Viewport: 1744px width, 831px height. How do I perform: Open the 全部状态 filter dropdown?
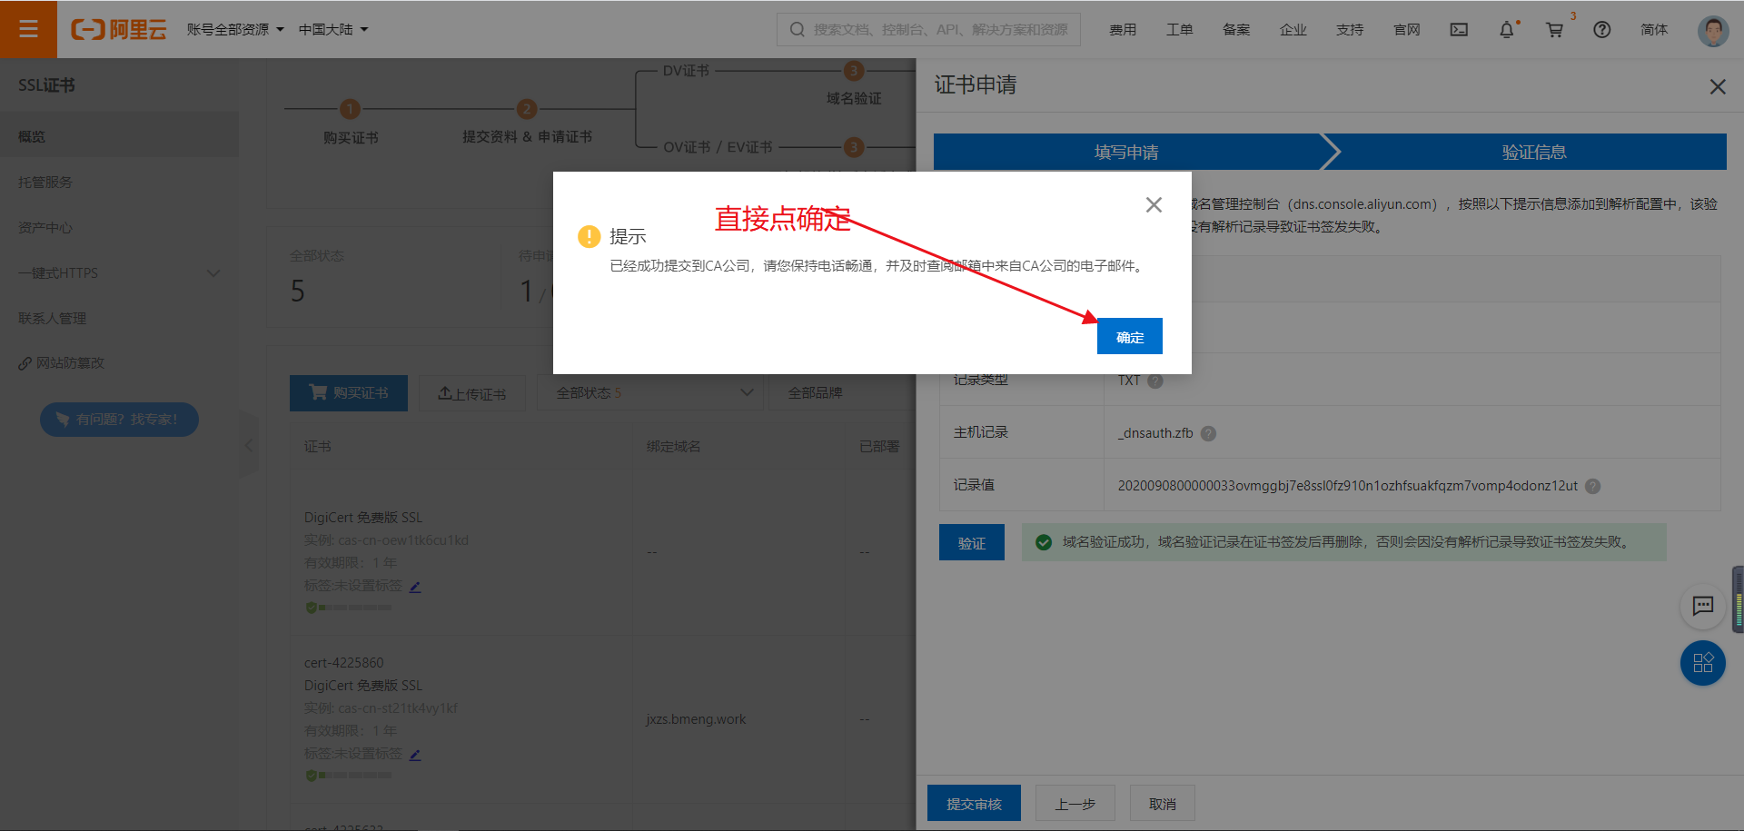click(654, 393)
